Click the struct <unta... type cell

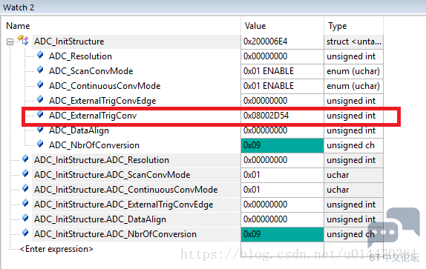point(354,41)
